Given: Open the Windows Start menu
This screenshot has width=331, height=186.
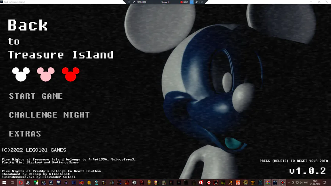Looking at the screenshot, I should pos(4,183).
